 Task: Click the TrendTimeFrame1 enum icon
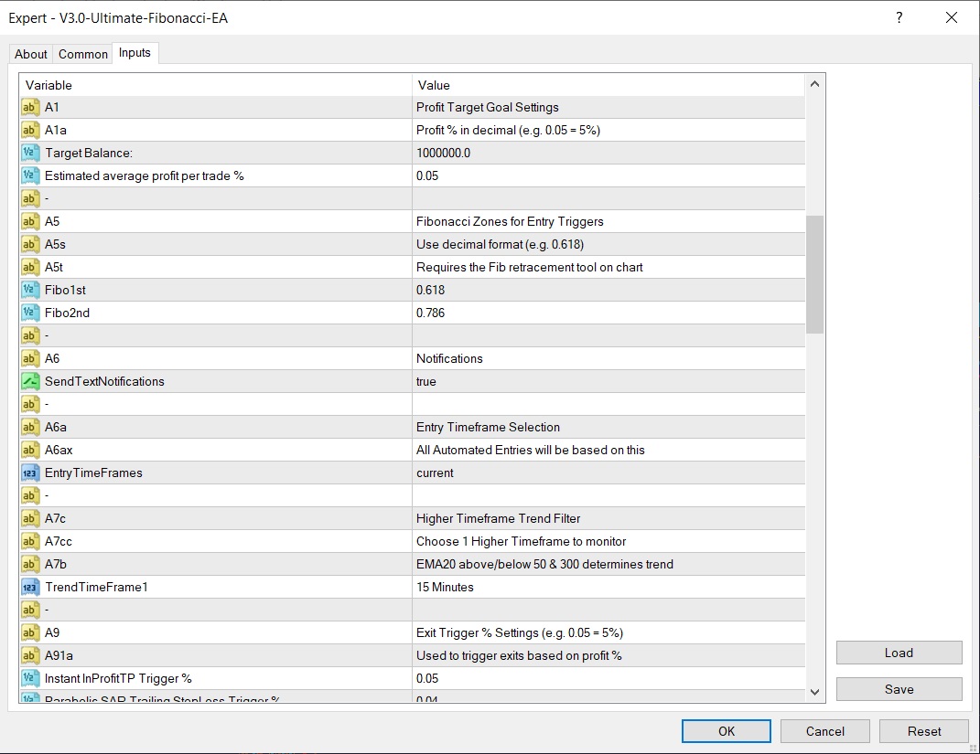30,587
